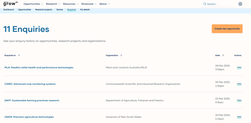Open the About dropdown menu
Viewport: 251px width, 123px height.
pos(105,4)
